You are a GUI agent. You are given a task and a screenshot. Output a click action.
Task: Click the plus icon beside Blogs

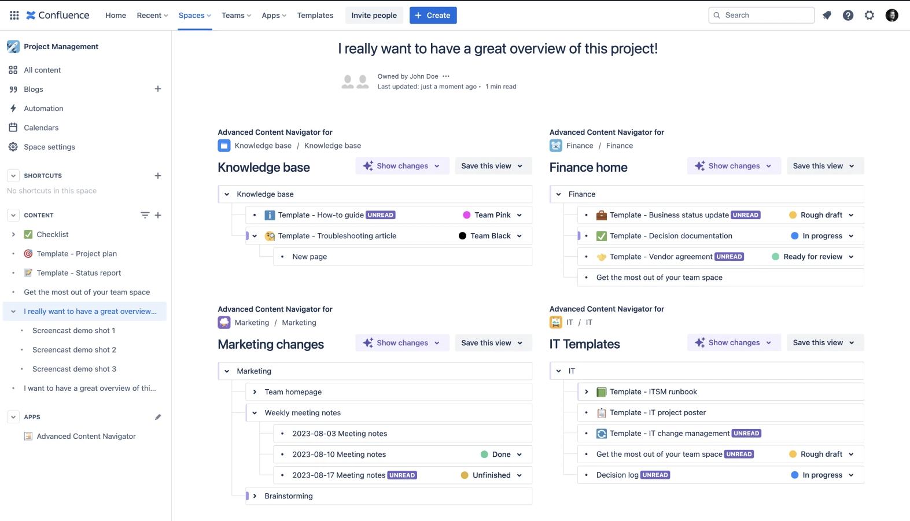(x=158, y=89)
